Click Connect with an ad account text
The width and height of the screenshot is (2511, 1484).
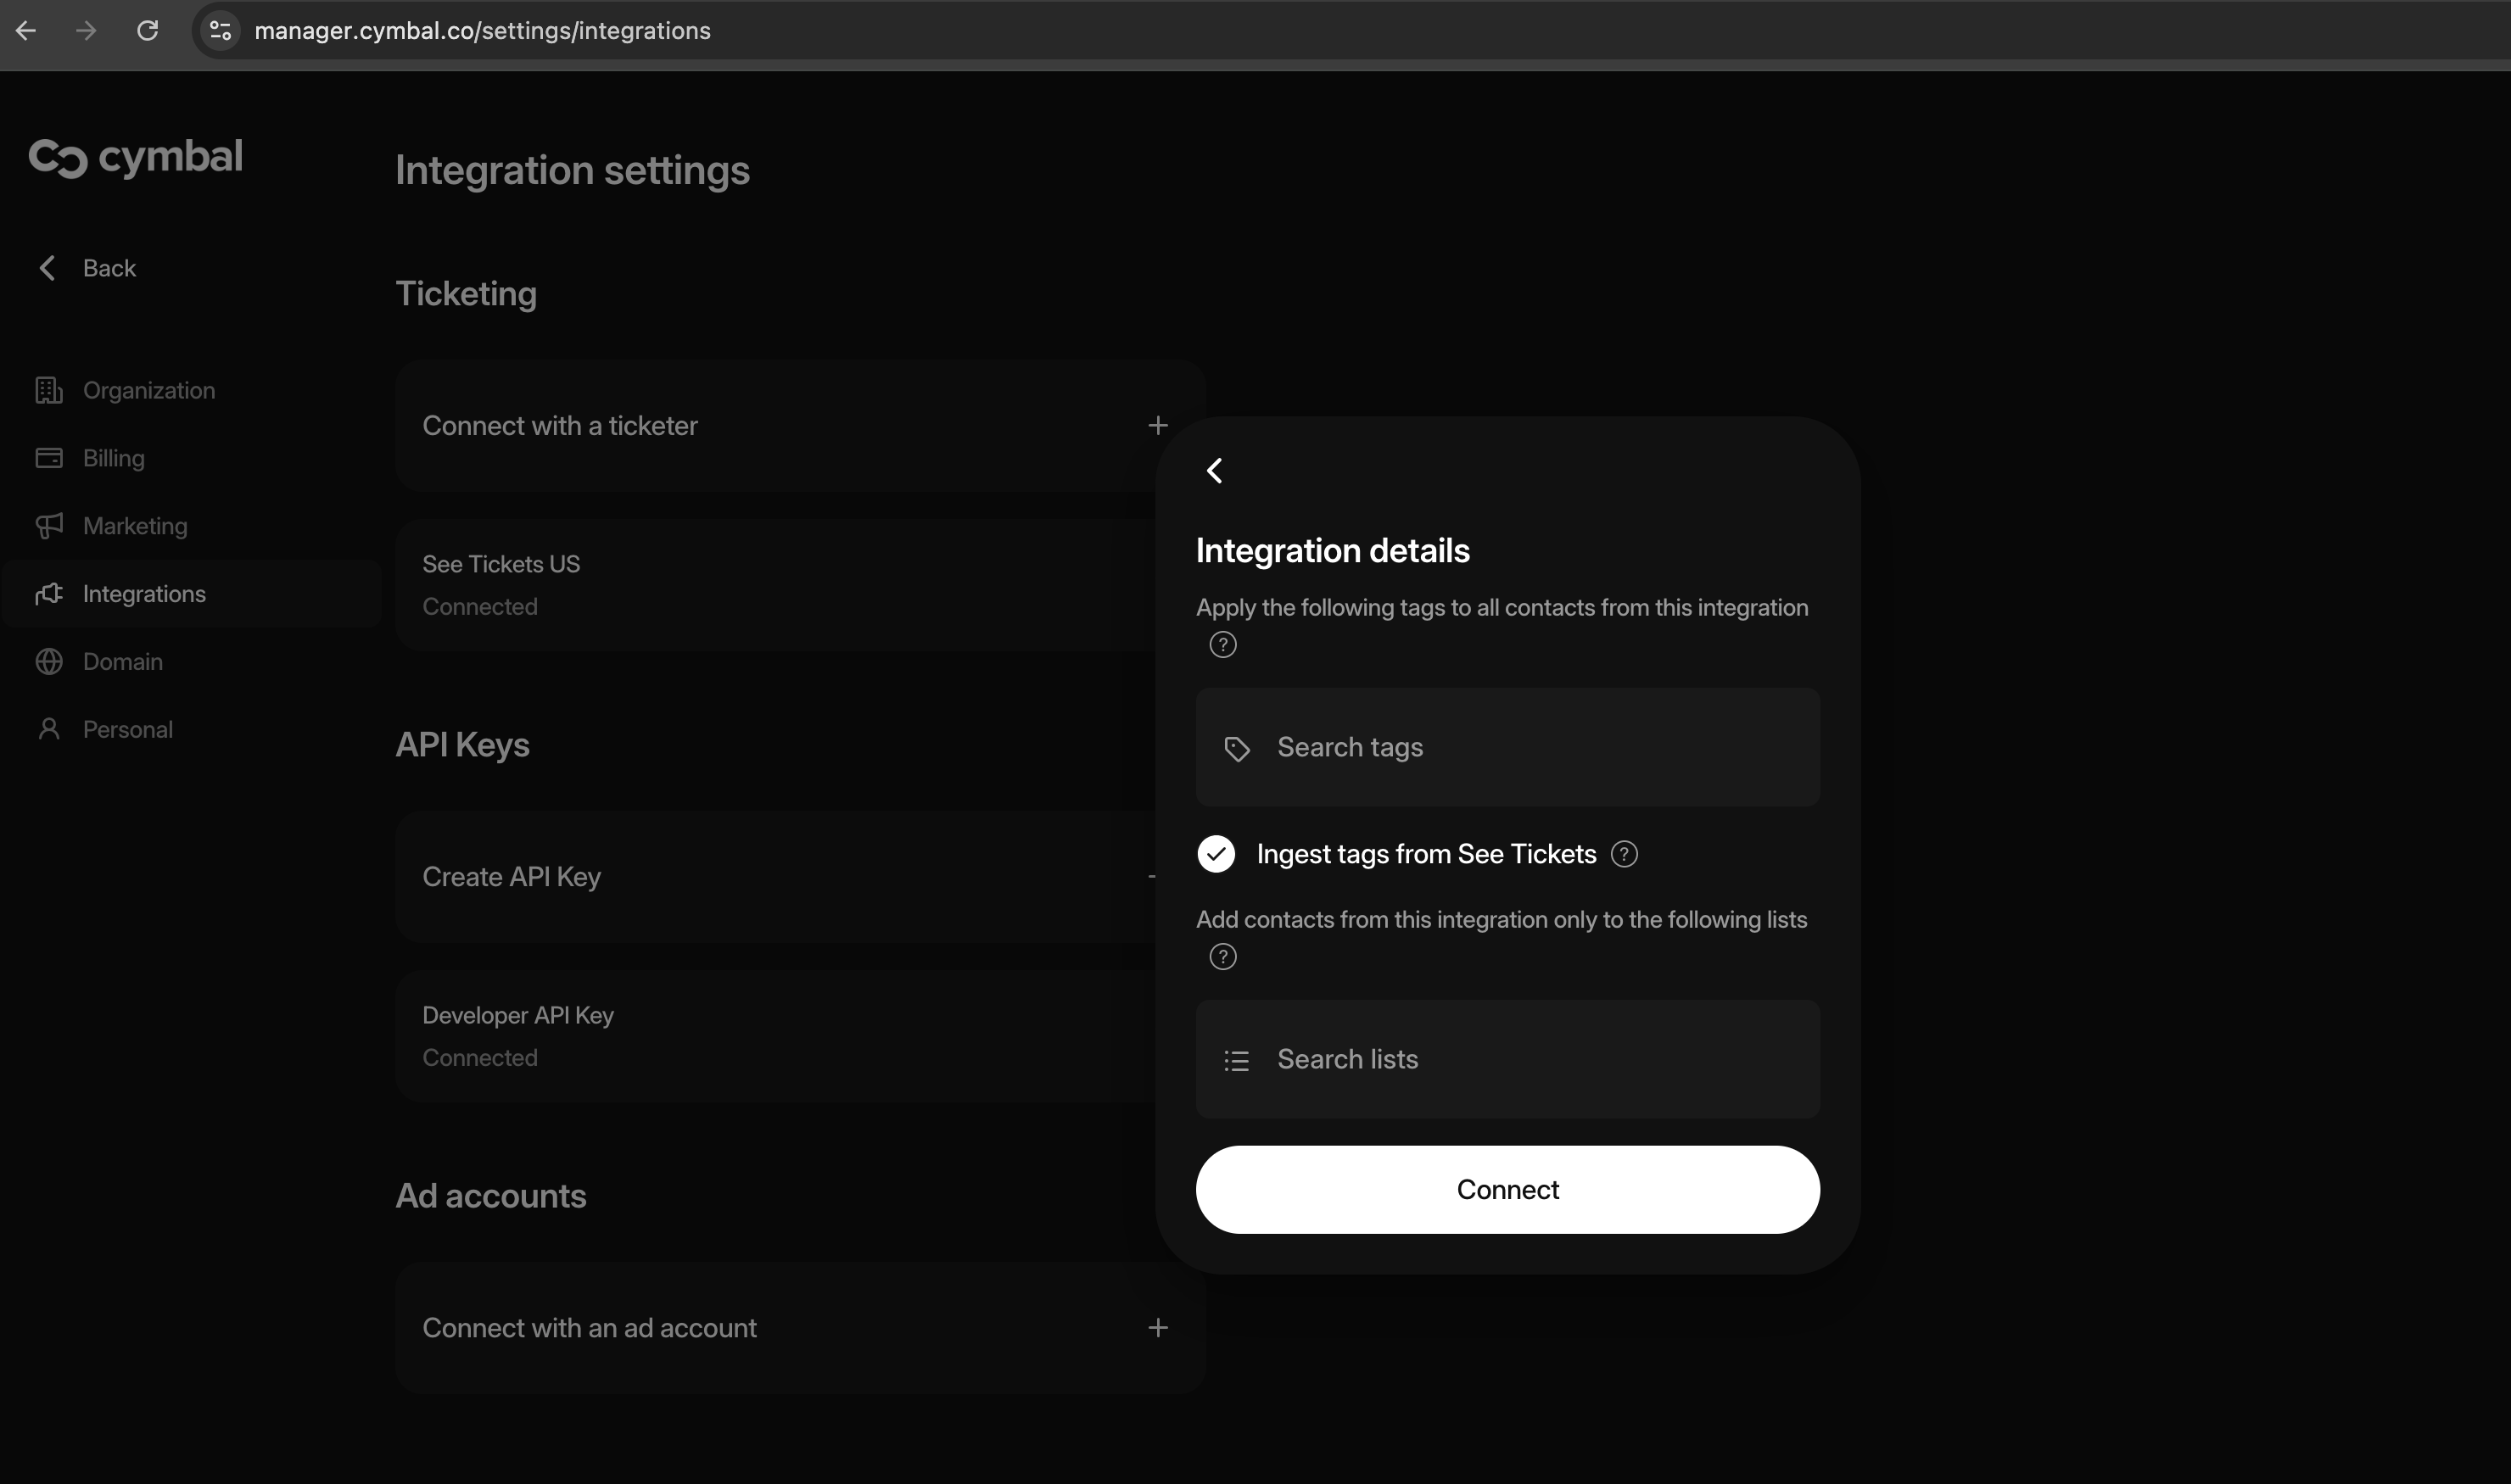(590, 1328)
